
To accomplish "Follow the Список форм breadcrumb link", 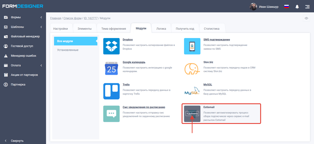I will tap(72, 18).
